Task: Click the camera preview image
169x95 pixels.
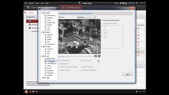Action: 79,36
